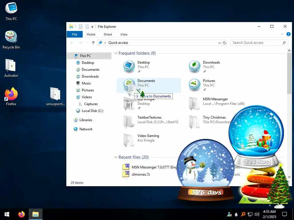Click the Quick access star in address bar
The image size is (294, 220).
[101, 42]
